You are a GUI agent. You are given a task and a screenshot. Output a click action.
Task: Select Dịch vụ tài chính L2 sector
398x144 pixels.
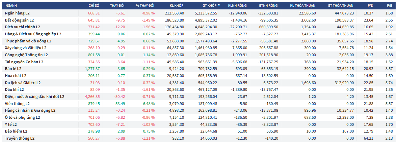[x=23, y=27]
